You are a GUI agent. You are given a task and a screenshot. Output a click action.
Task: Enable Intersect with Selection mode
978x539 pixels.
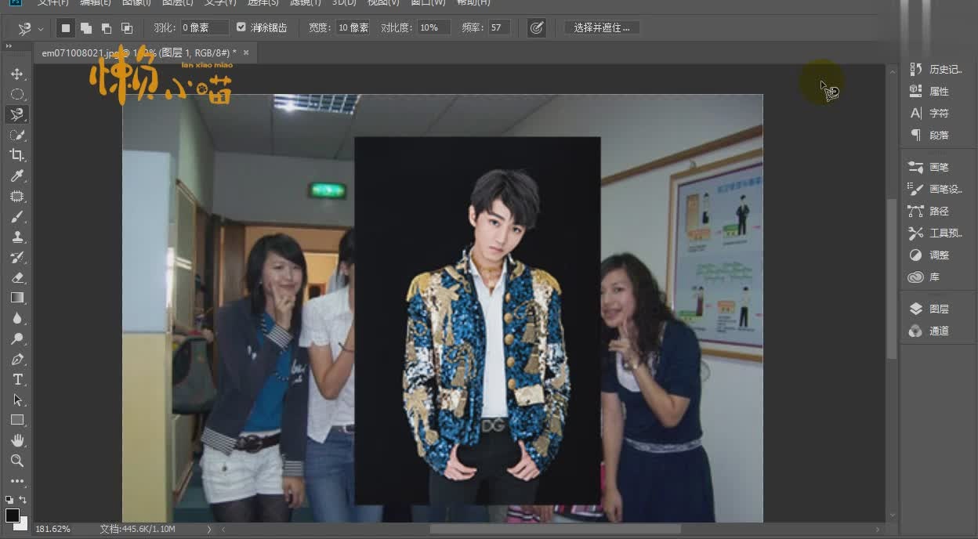(x=127, y=28)
